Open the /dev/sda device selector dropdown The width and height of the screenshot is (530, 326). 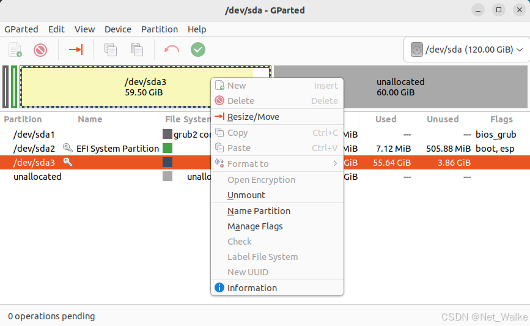(467, 50)
